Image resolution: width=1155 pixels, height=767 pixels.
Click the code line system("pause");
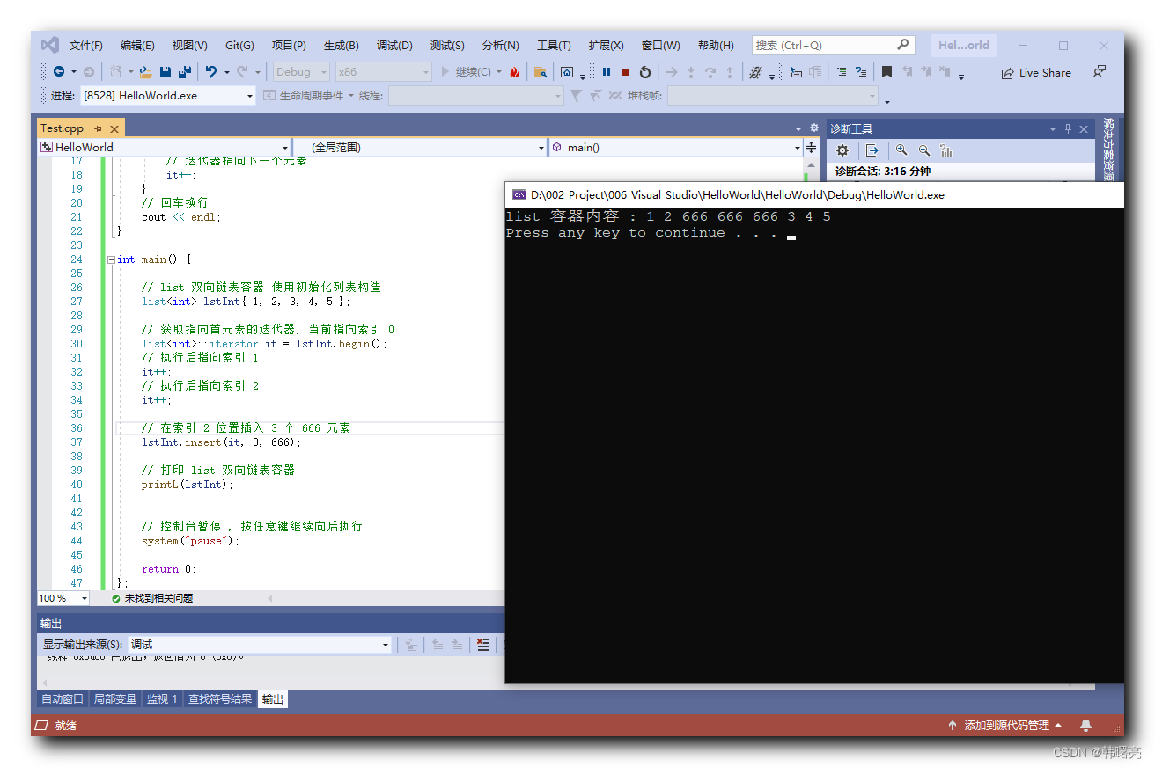pyautogui.click(x=190, y=541)
